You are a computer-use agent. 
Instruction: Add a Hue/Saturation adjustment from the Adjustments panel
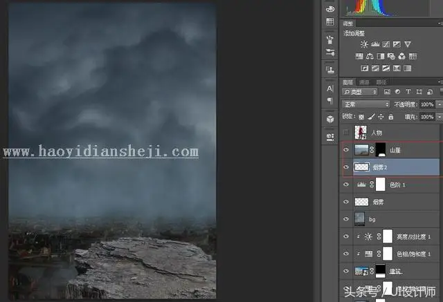coord(359,57)
